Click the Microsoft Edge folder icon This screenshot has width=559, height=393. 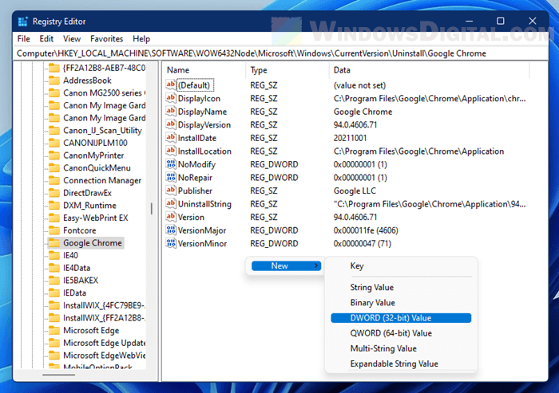click(x=54, y=330)
